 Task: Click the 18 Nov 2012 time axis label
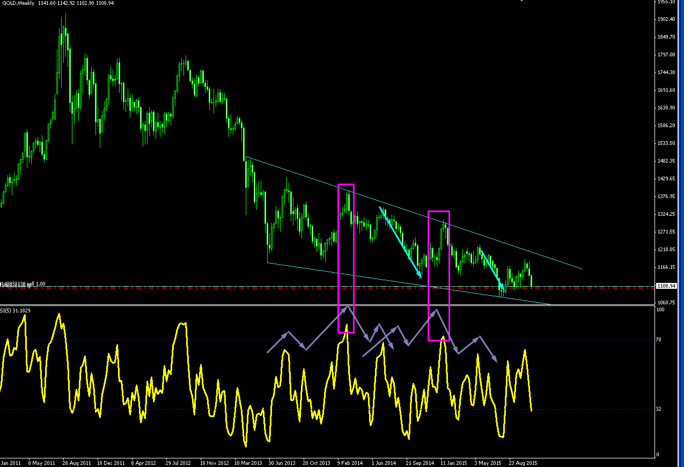point(214,462)
